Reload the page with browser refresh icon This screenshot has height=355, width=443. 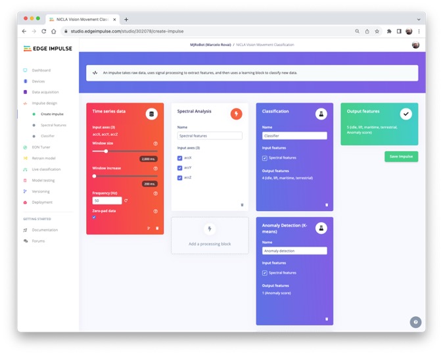point(44,31)
